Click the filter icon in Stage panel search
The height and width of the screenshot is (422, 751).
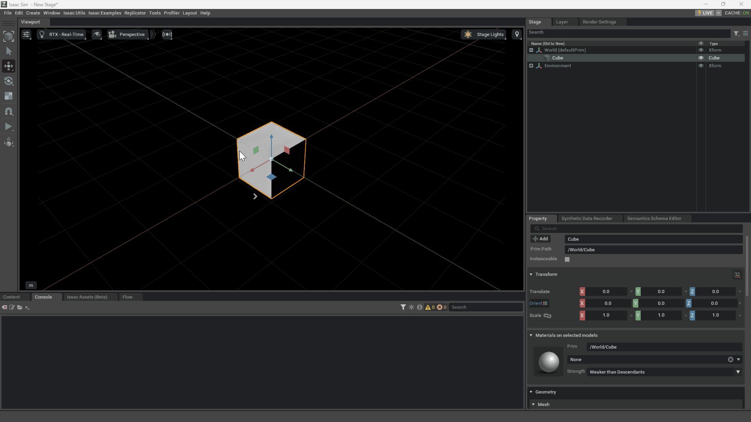737,33
